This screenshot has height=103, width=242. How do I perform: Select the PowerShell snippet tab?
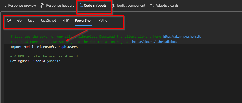pos(83,21)
